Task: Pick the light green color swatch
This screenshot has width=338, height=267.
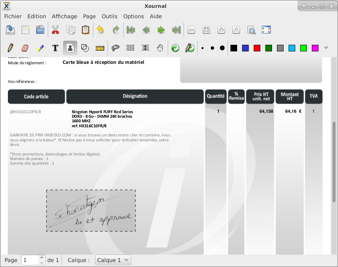Action: pos(304,48)
